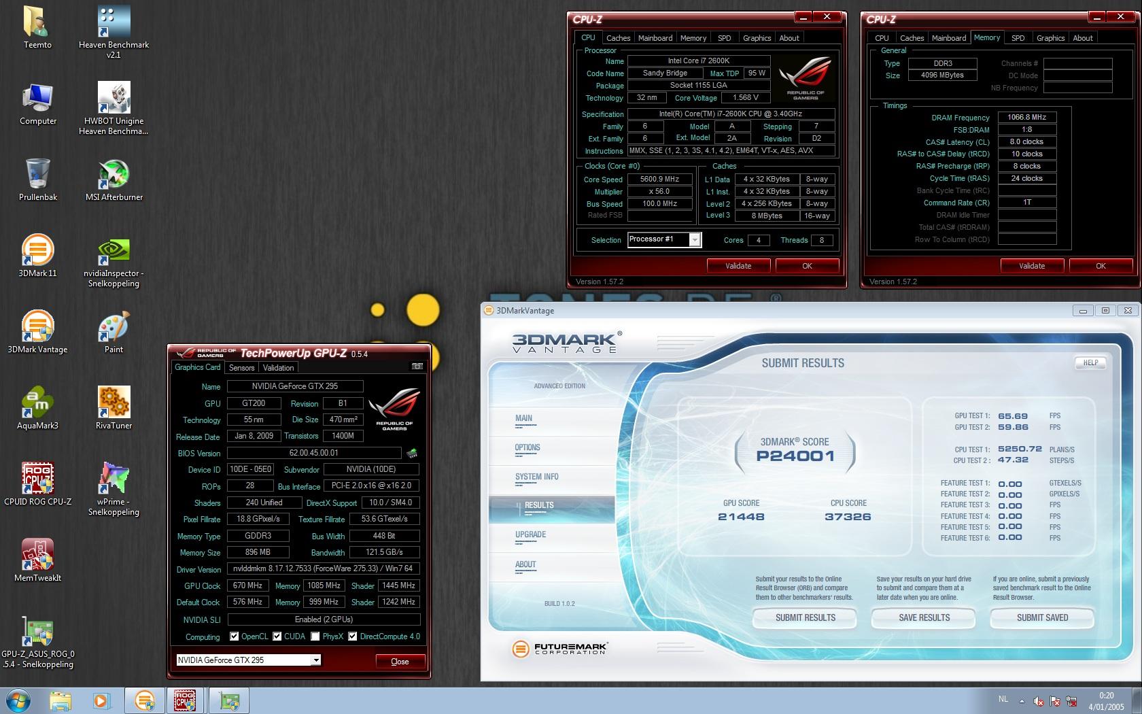Open the Teemto folder icon
This screenshot has width=1142, height=714.
37,27
